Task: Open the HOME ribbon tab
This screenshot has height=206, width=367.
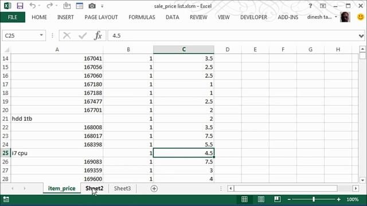Action: tap(40, 17)
